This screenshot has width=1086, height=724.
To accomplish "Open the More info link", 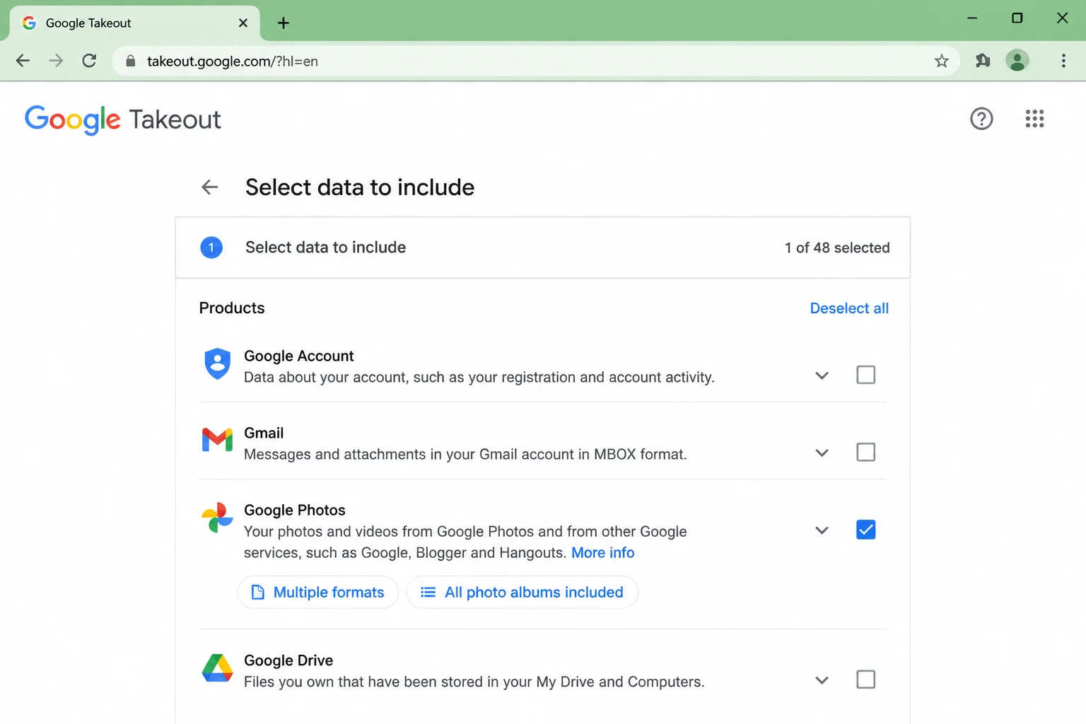I will point(602,553).
